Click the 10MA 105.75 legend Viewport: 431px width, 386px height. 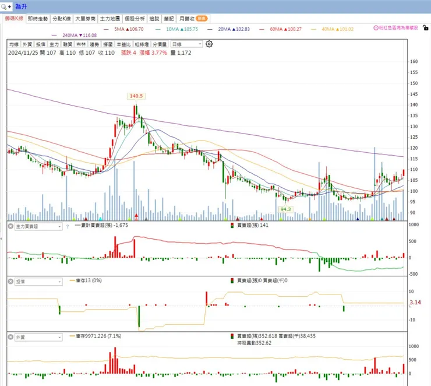point(176,29)
